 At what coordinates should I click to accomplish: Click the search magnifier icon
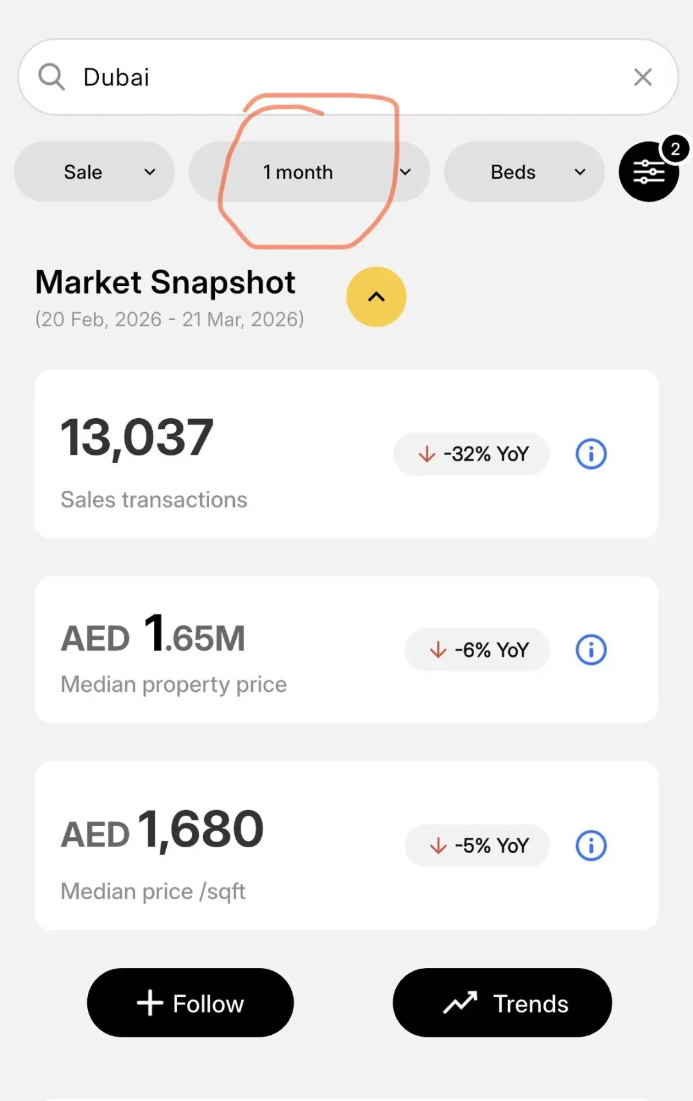(x=51, y=77)
